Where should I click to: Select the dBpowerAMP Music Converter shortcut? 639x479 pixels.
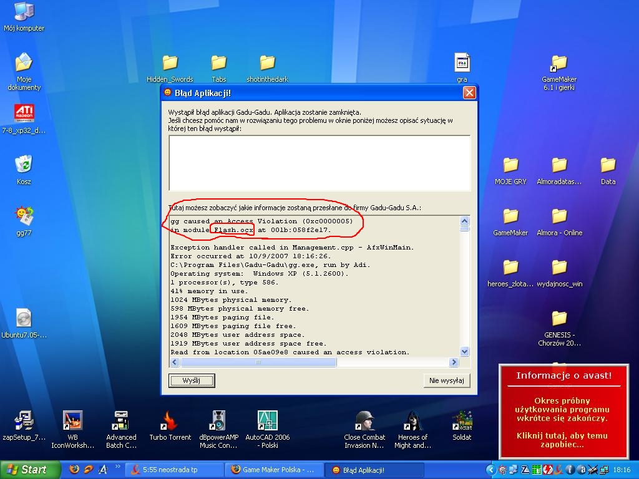click(x=218, y=421)
